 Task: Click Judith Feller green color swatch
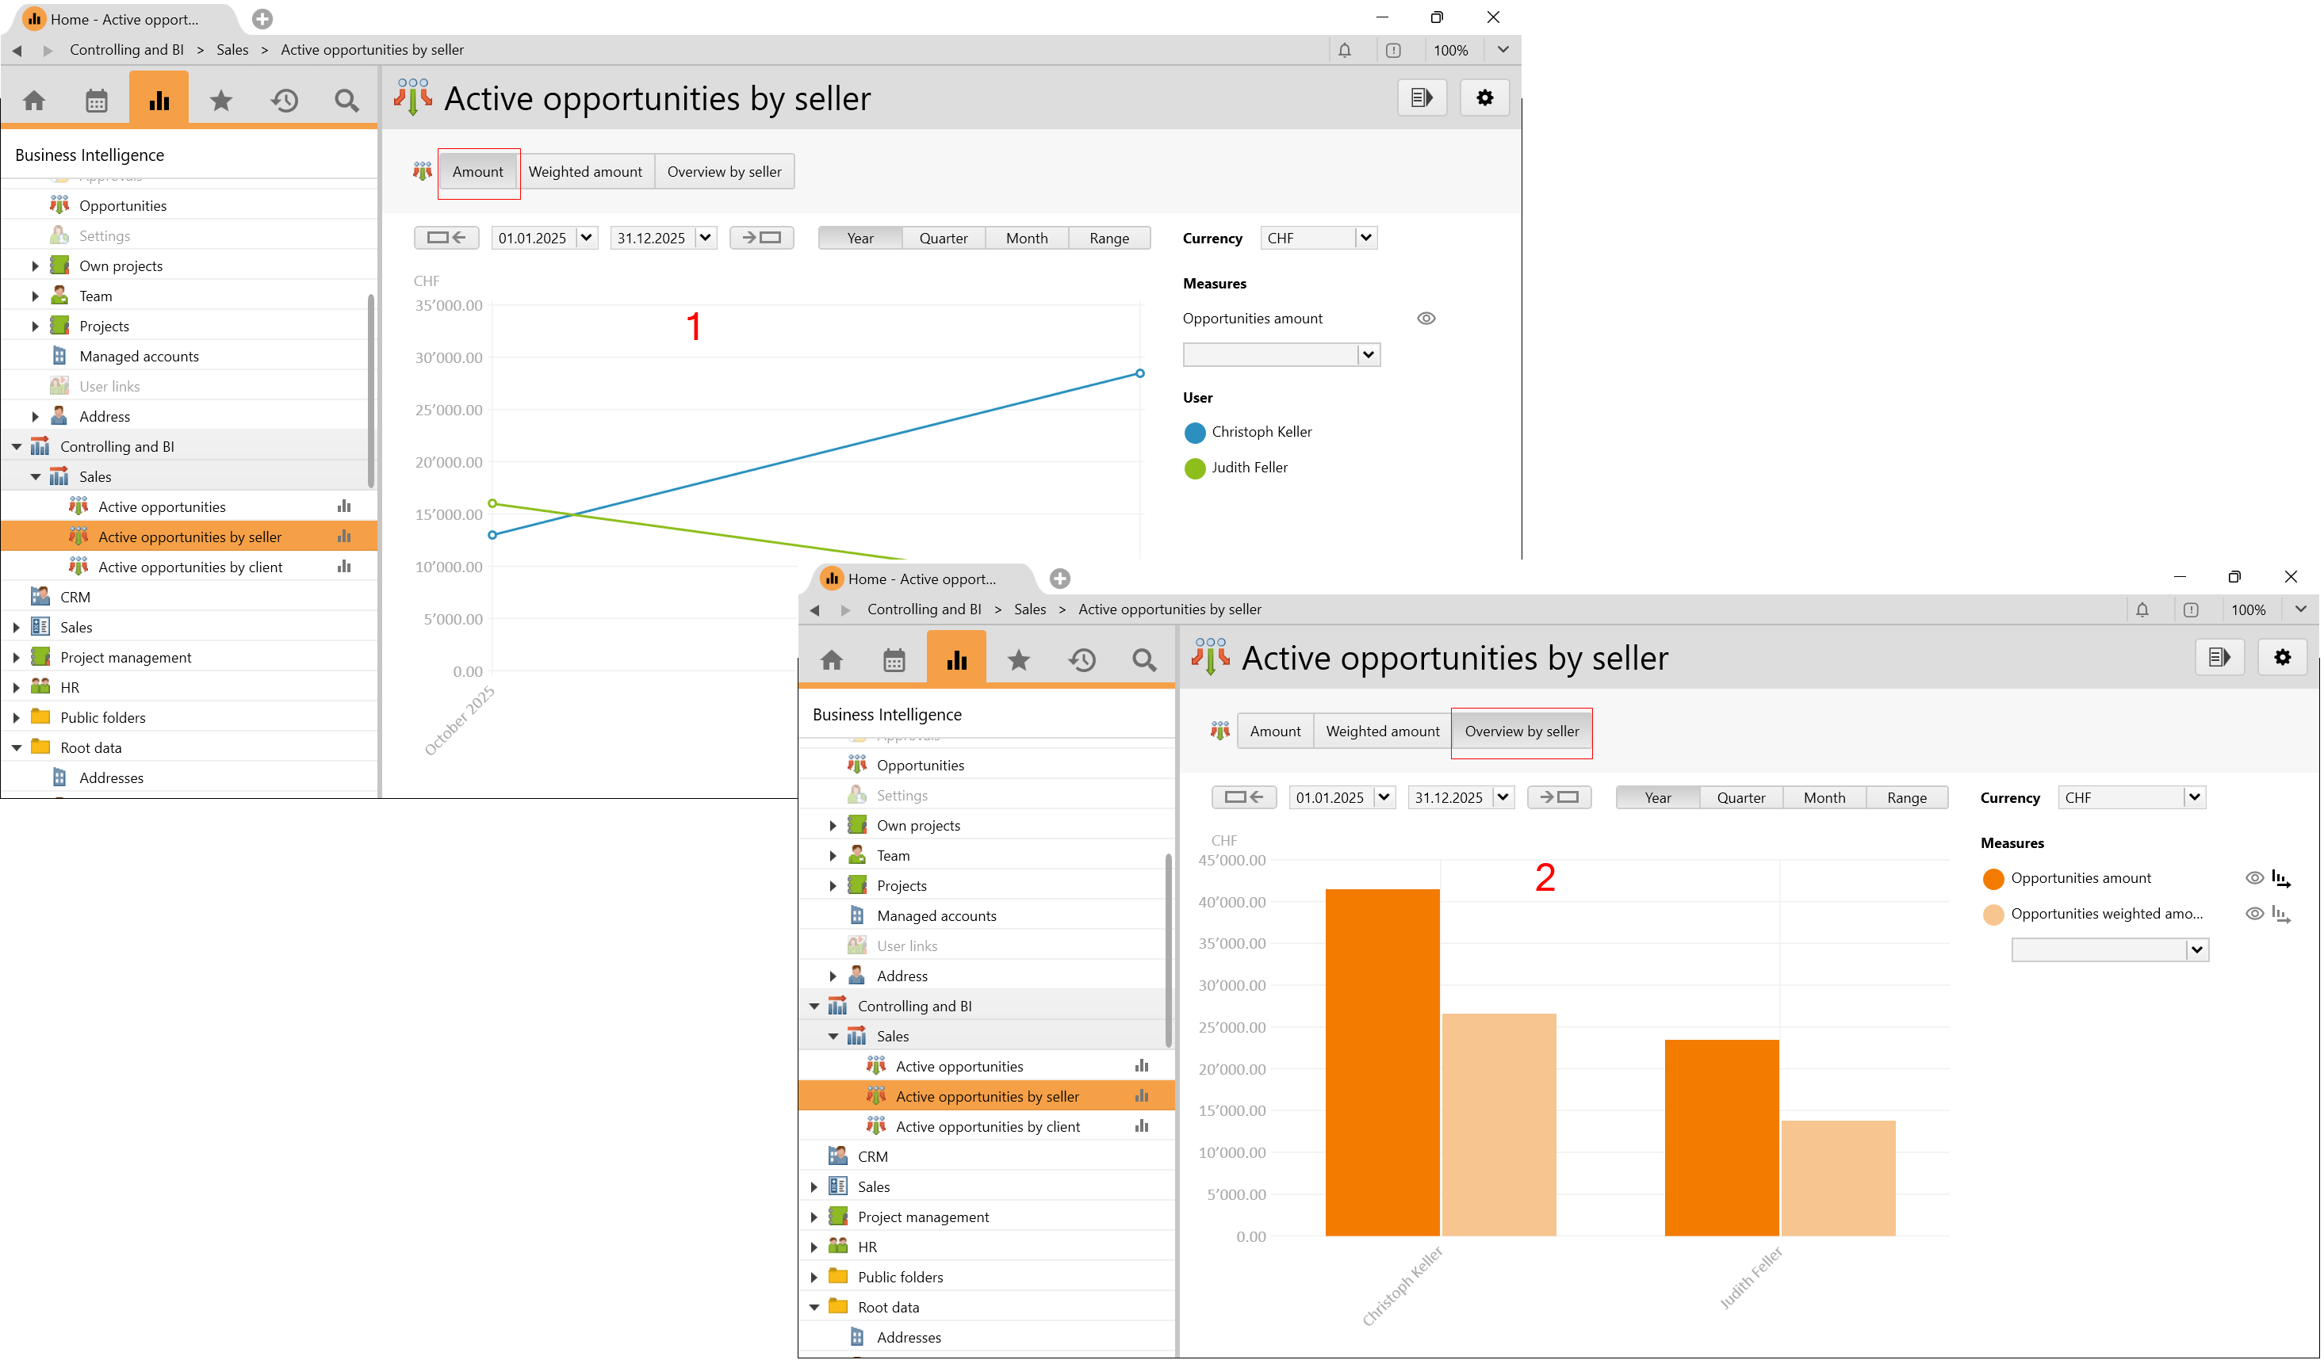click(x=1194, y=468)
